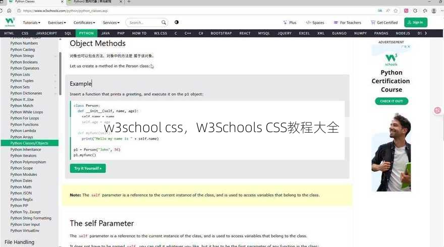Select the NUMPY topic tab
This screenshot has height=247, width=444.
tap(360, 33)
